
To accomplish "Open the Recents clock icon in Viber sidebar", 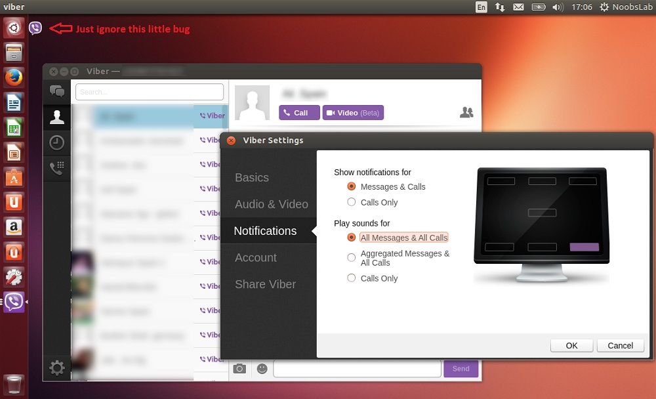I will (x=57, y=143).
